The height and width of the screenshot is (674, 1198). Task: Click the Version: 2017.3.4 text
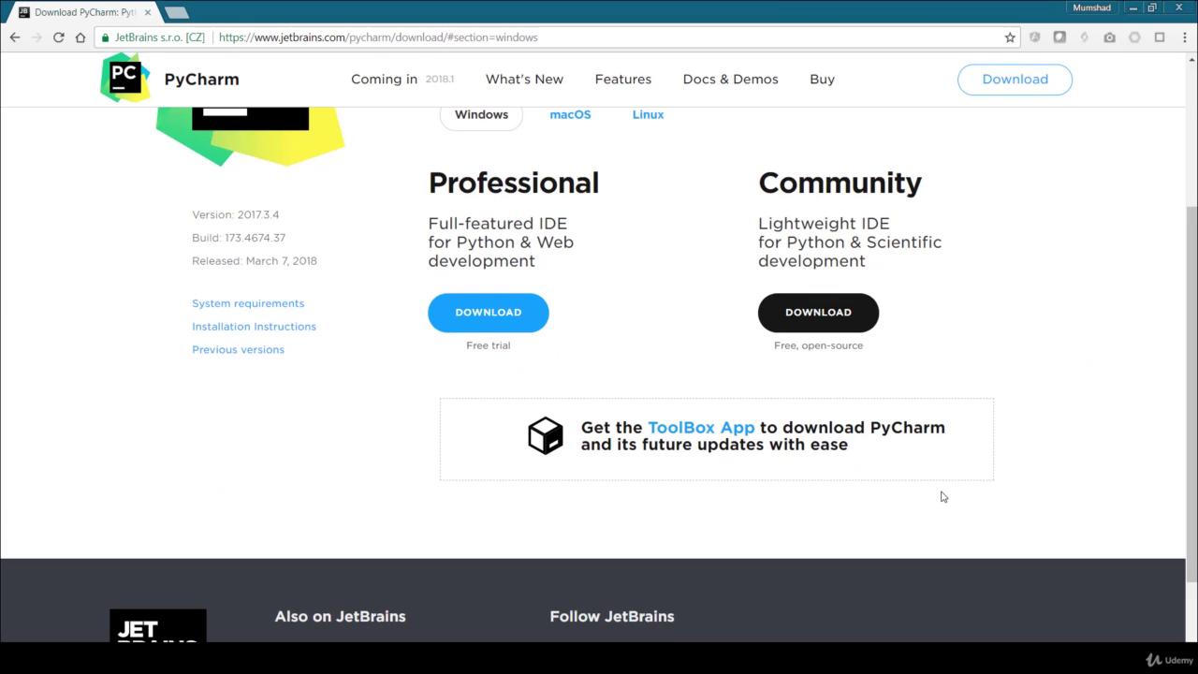pyautogui.click(x=236, y=215)
